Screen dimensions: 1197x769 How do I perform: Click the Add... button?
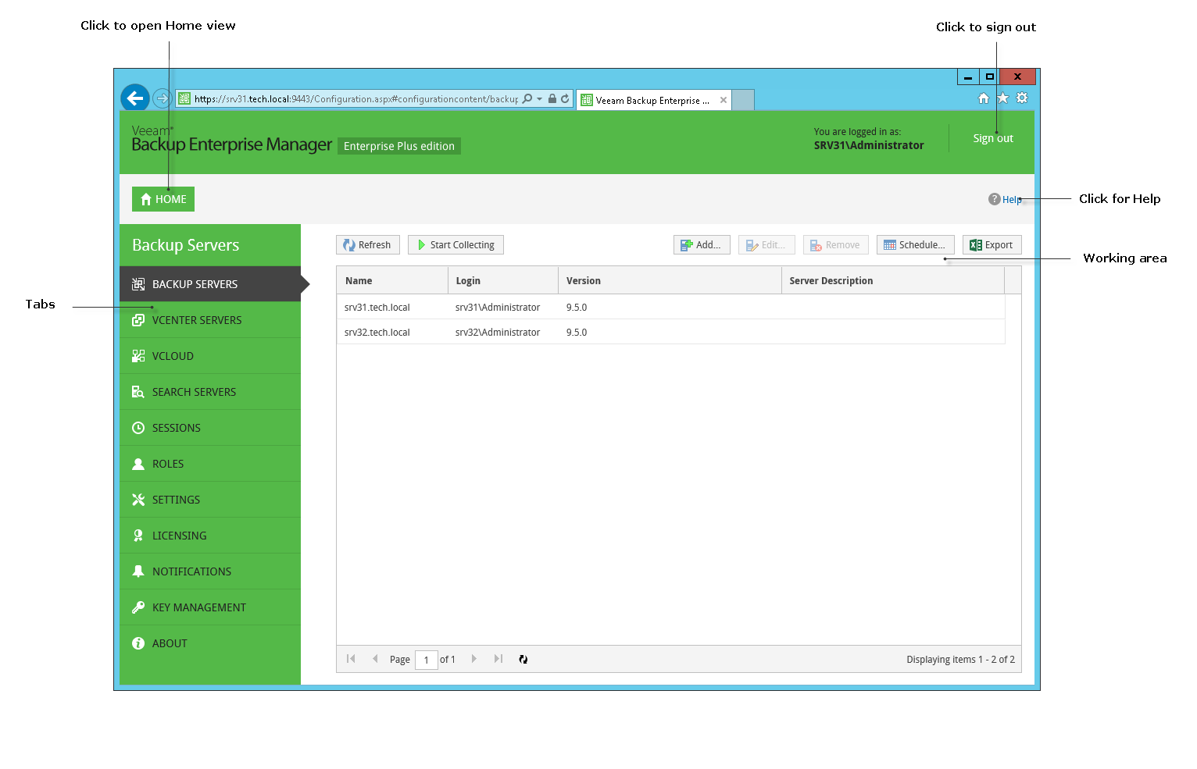[x=702, y=245]
